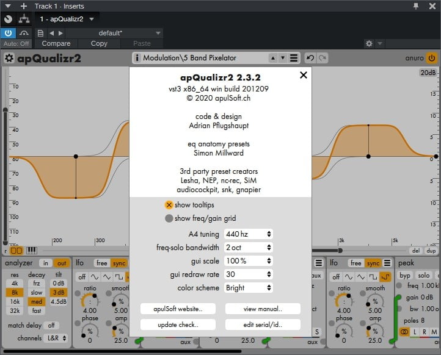Image resolution: width=441 pixels, height=355 pixels.
Task: Open the right lfo hamburger menu
Action: point(387,263)
